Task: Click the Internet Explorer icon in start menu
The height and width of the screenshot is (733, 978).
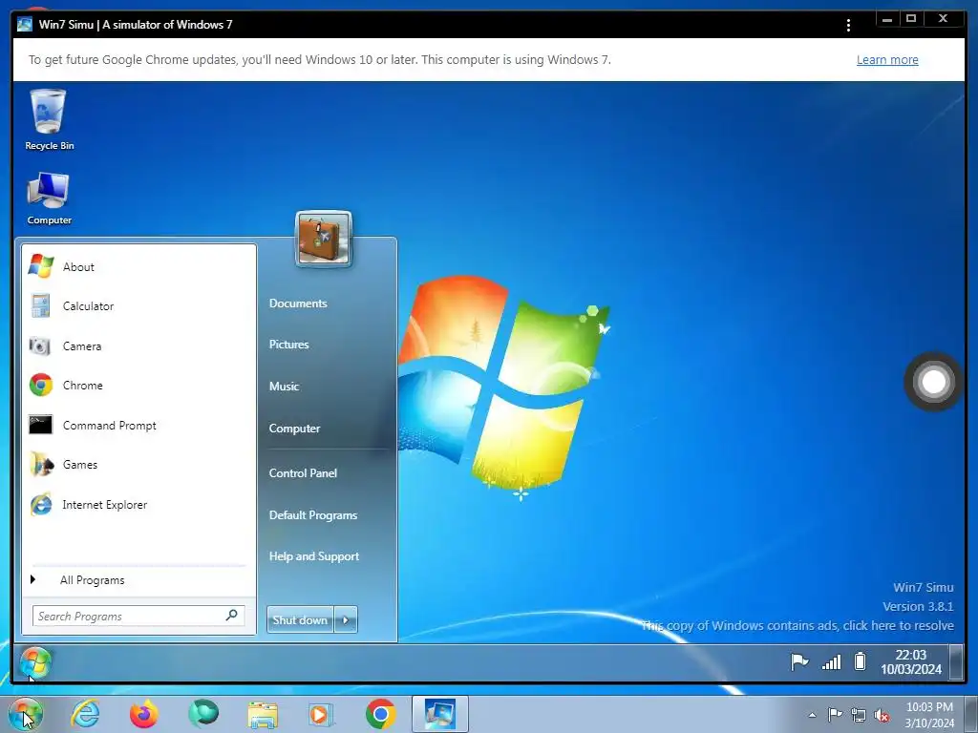Action: (x=40, y=504)
